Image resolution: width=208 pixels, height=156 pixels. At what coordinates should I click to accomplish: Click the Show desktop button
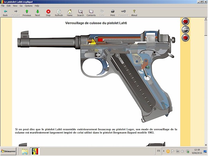(x=205, y=151)
